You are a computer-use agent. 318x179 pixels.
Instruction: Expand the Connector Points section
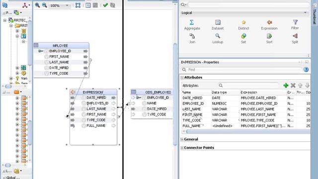pyautogui.click(x=182, y=148)
